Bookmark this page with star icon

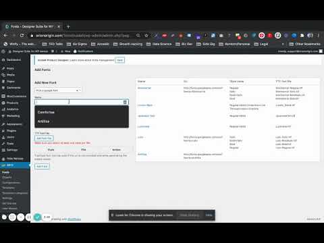146,35
